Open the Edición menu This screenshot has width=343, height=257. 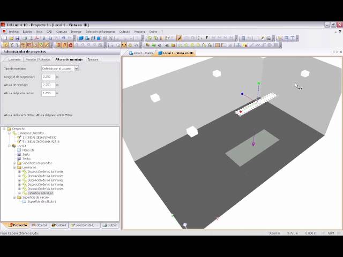tap(27, 32)
